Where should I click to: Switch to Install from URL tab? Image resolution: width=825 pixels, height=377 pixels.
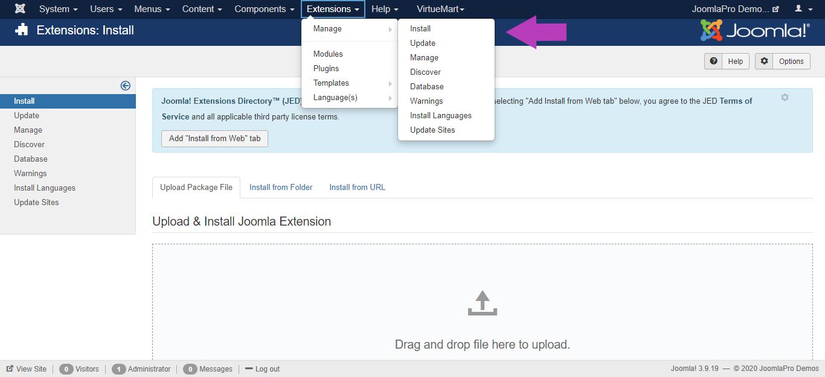coord(357,188)
